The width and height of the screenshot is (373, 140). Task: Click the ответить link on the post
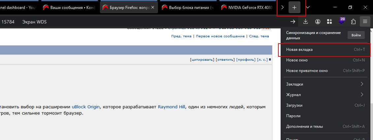coord(225,59)
